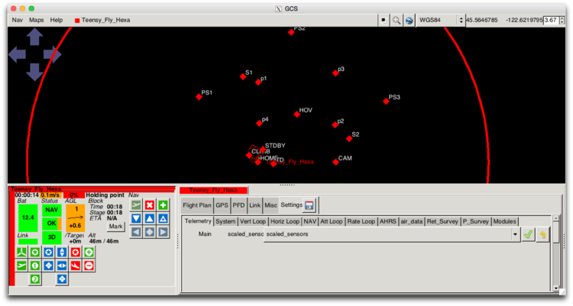Click the green circled plus icon

point(89,252)
